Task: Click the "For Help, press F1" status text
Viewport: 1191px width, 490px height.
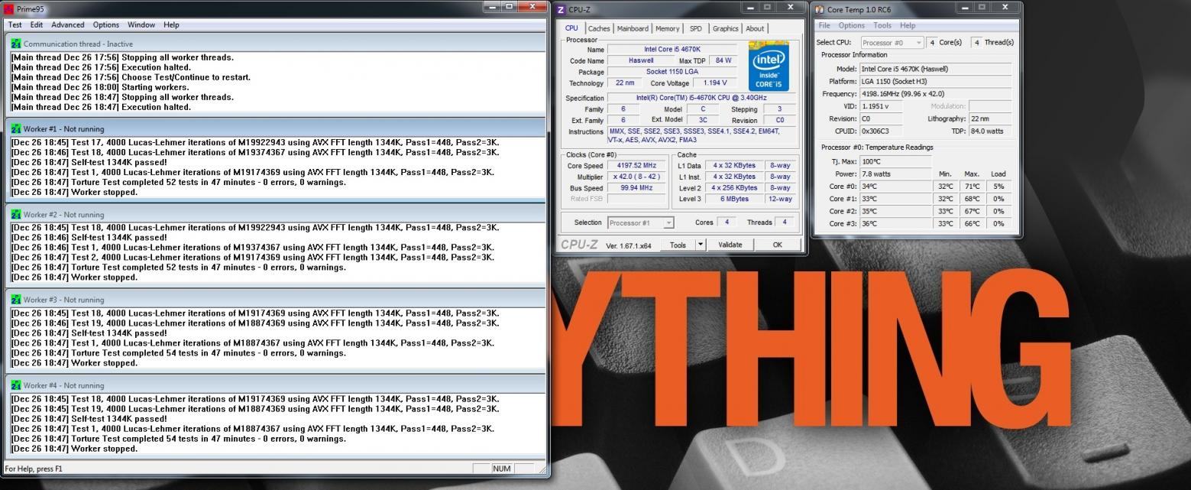Action: click(x=34, y=469)
